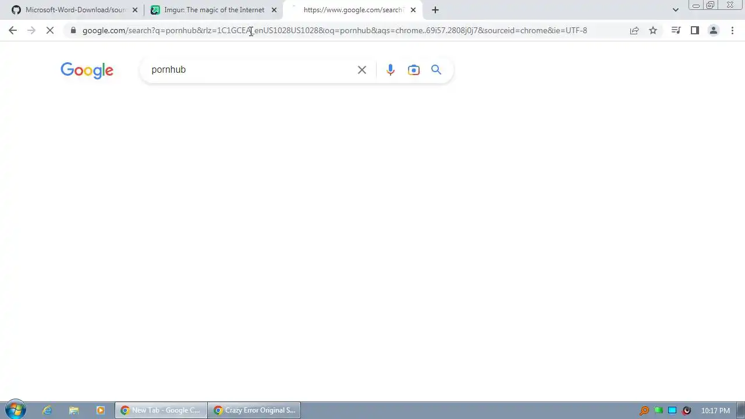The image size is (745, 419).
Task: Open the tab search dropdown arrow
Action: coord(676,10)
